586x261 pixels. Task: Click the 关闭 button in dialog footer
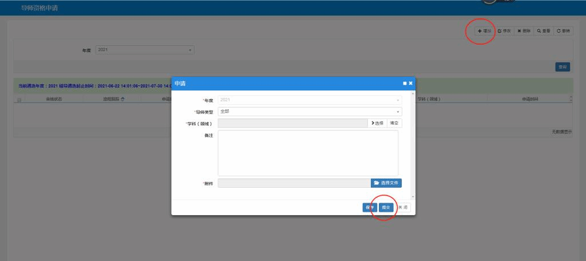403,207
